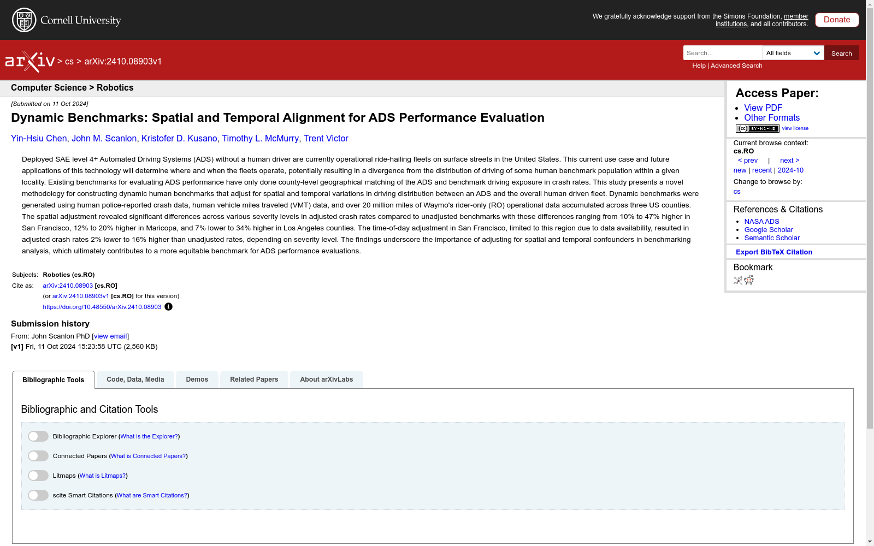Open author Trent Victor link
The height and width of the screenshot is (546, 874).
pyautogui.click(x=326, y=139)
